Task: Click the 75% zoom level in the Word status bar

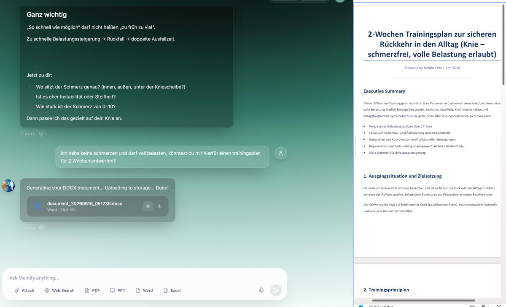Action: pyautogui.click(x=472, y=306)
